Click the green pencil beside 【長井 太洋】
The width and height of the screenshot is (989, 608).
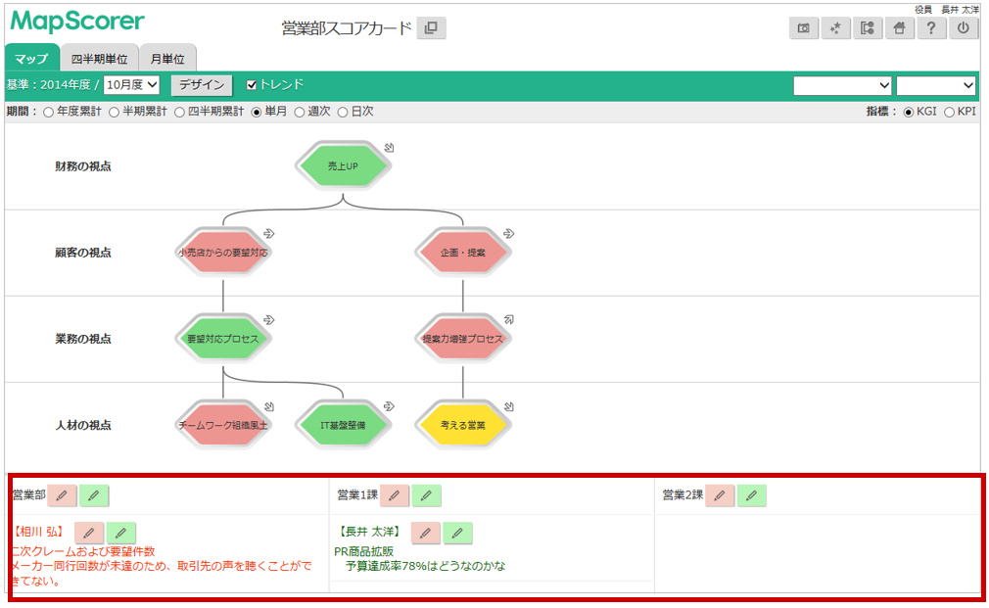[458, 533]
